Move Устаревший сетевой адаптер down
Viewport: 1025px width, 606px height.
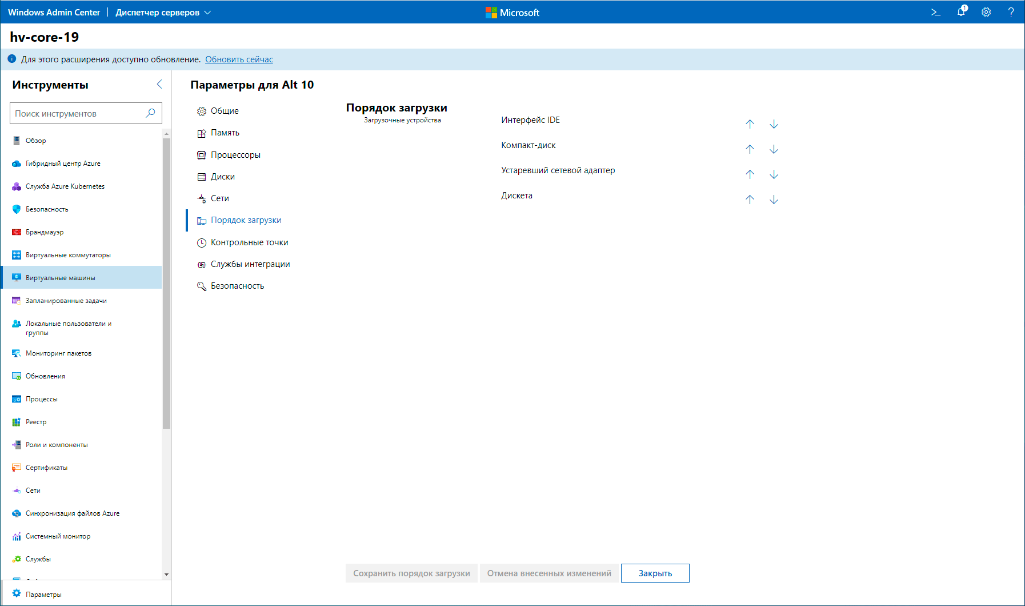pos(774,174)
